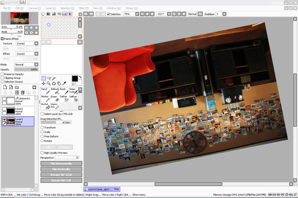Select the Legacy Pen tool
Image resolution: width=298 pixels, height=198 pixels.
pyautogui.click(x=54, y=106)
